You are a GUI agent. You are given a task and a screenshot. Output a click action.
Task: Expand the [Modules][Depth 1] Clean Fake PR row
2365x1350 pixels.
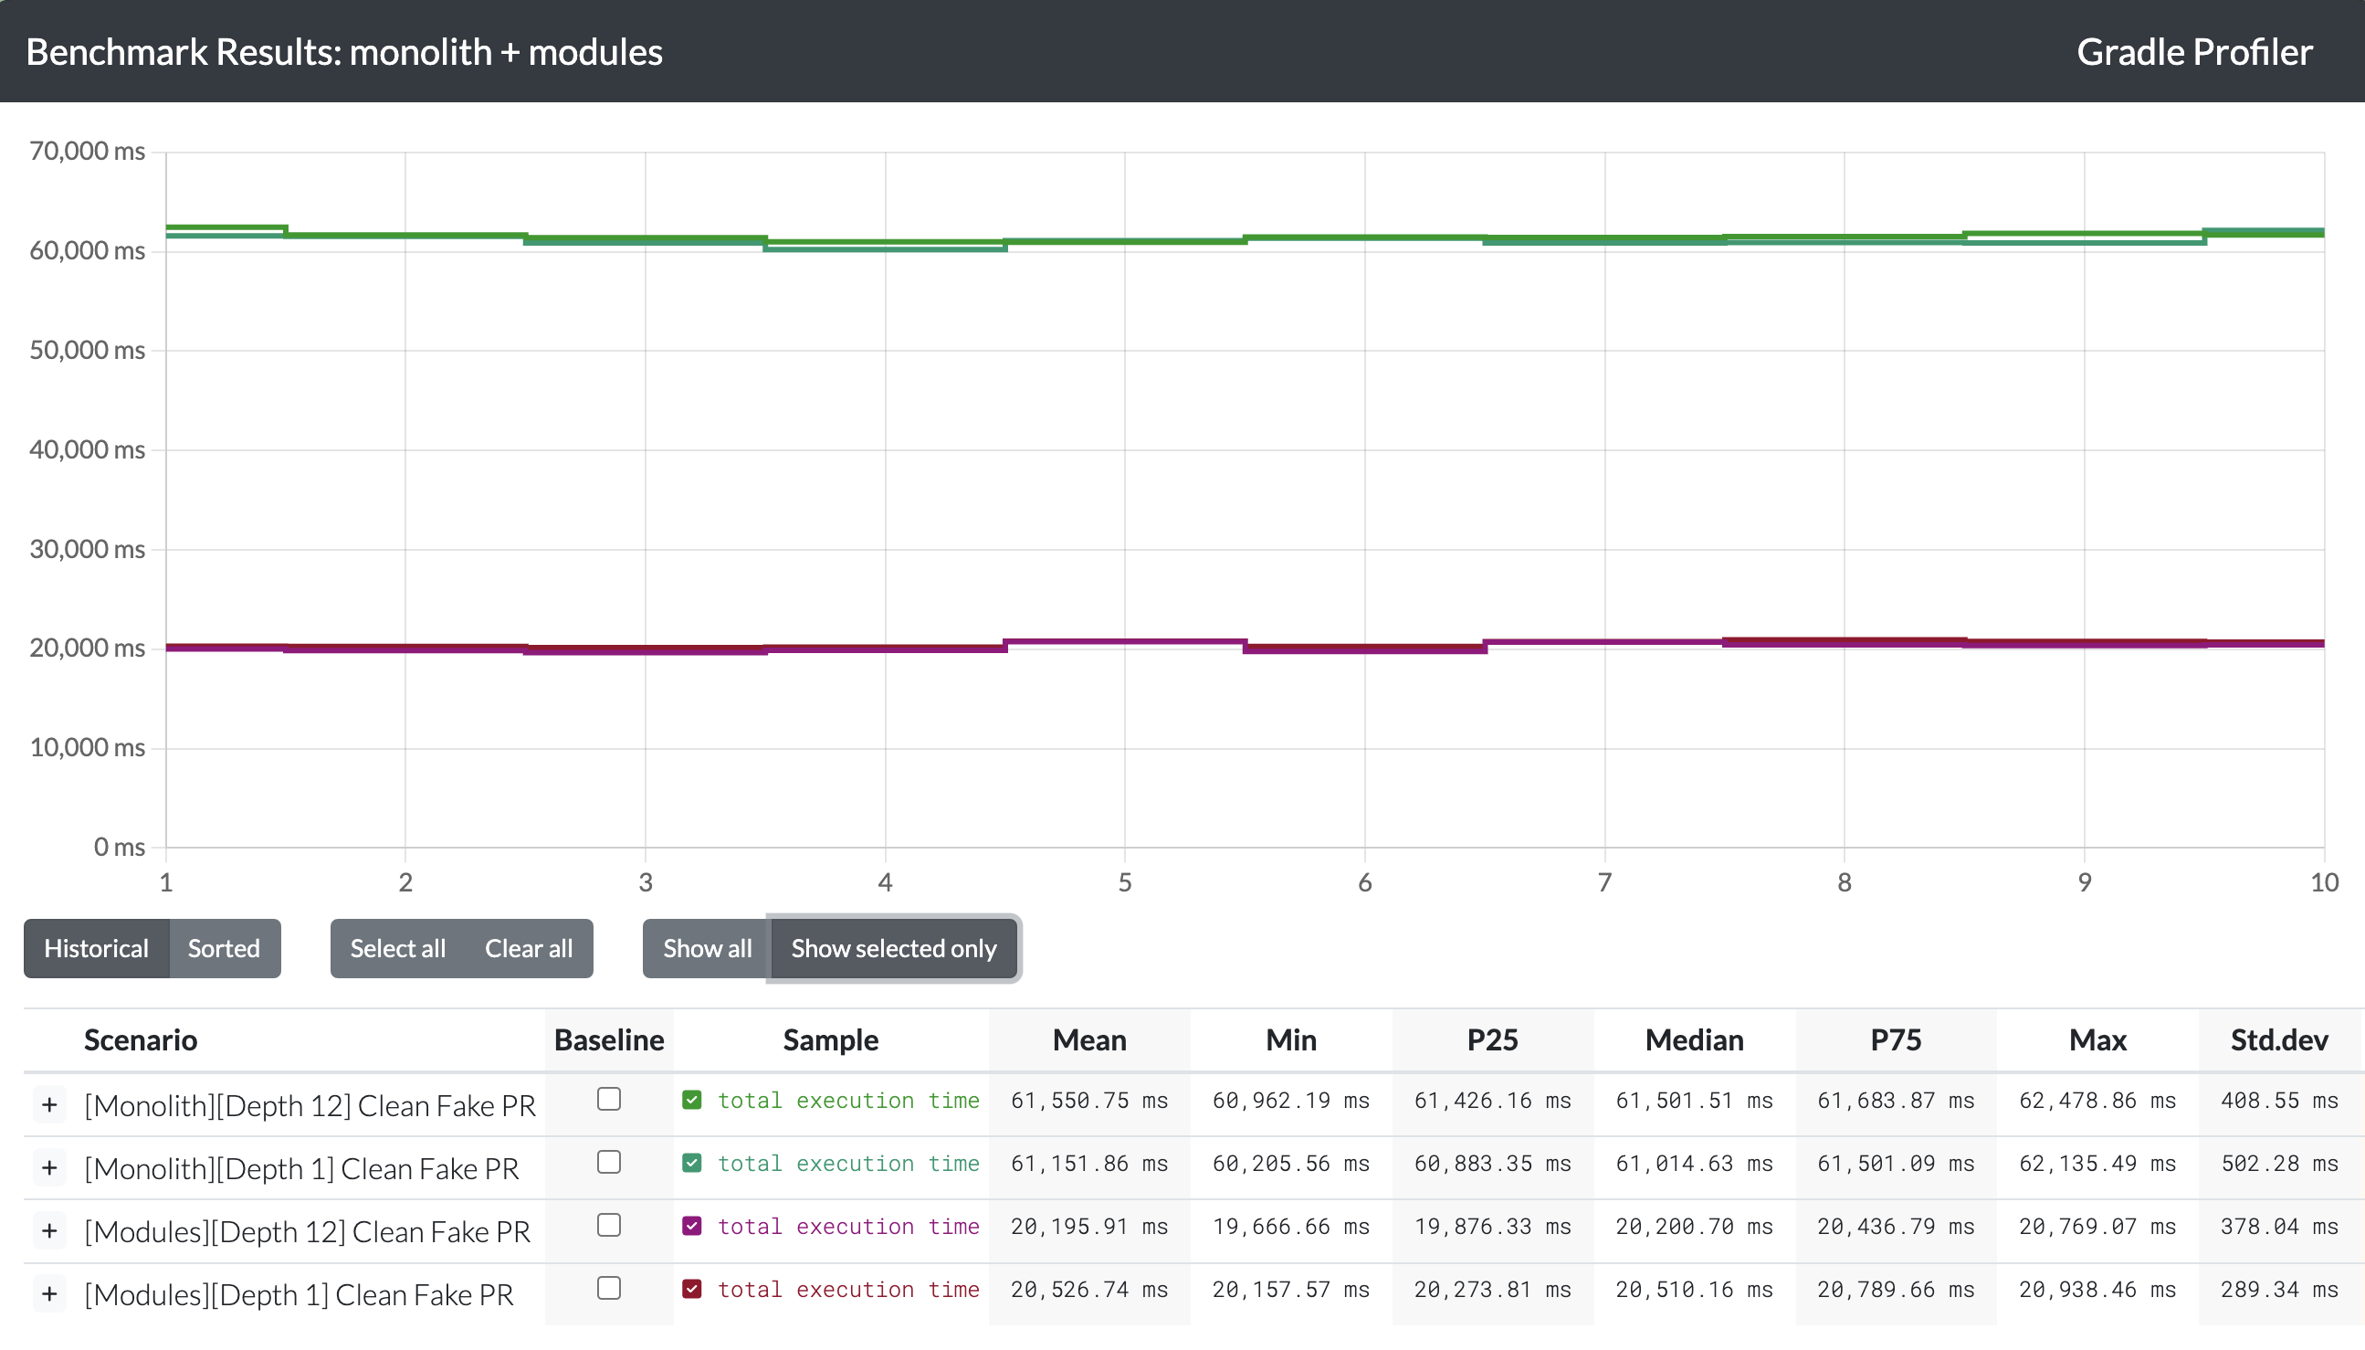(49, 1293)
